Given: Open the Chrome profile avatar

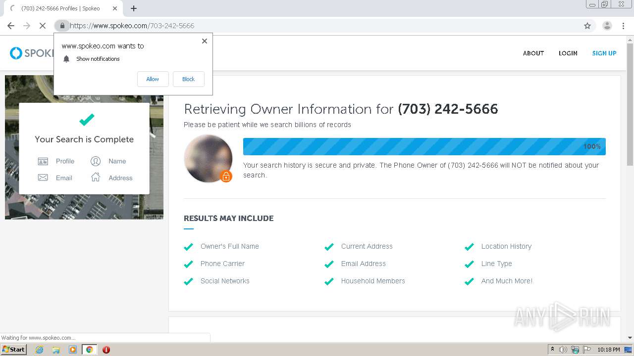Looking at the screenshot, I should point(607,26).
